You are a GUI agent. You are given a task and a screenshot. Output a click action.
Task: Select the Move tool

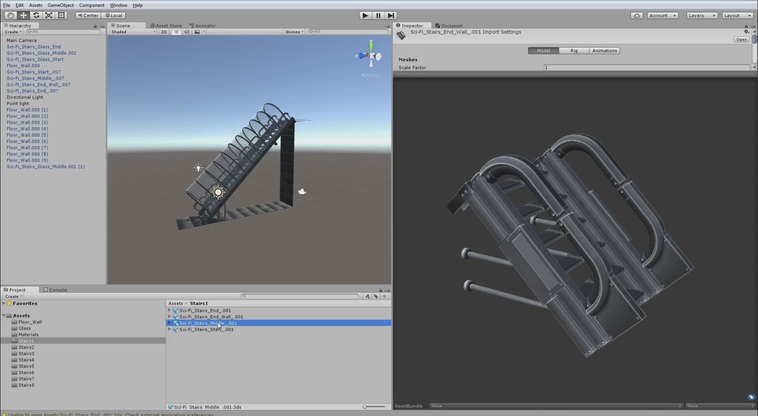pos(23,15)
